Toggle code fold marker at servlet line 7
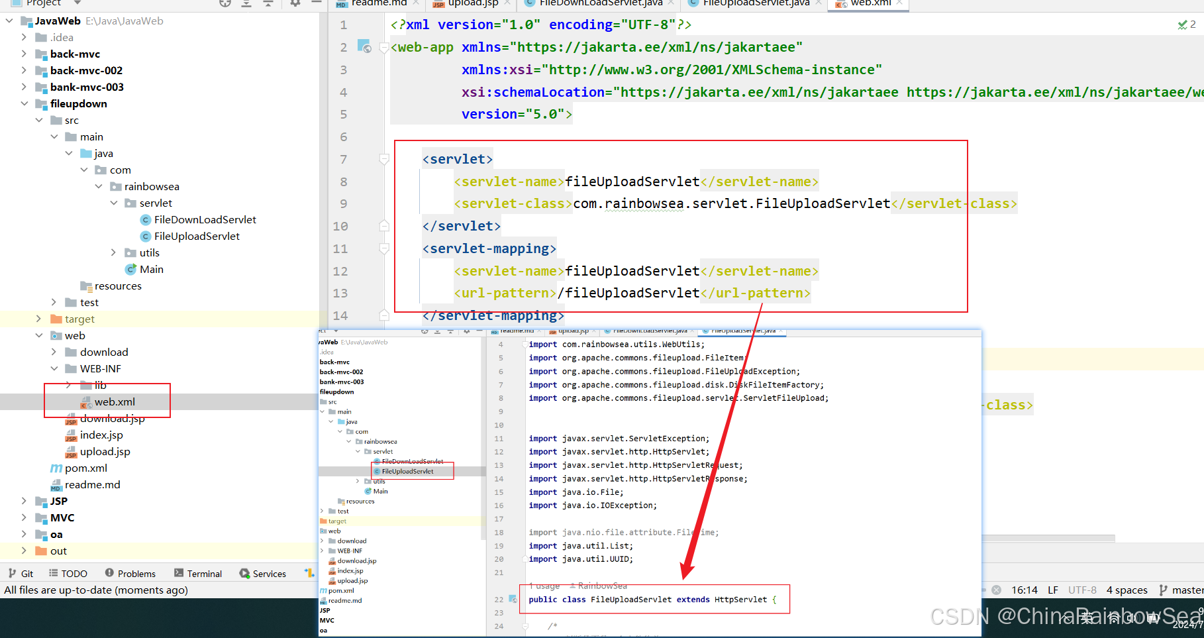This screenshot has width=1204, height=638. pyautogui.click(x=383, y=159)
